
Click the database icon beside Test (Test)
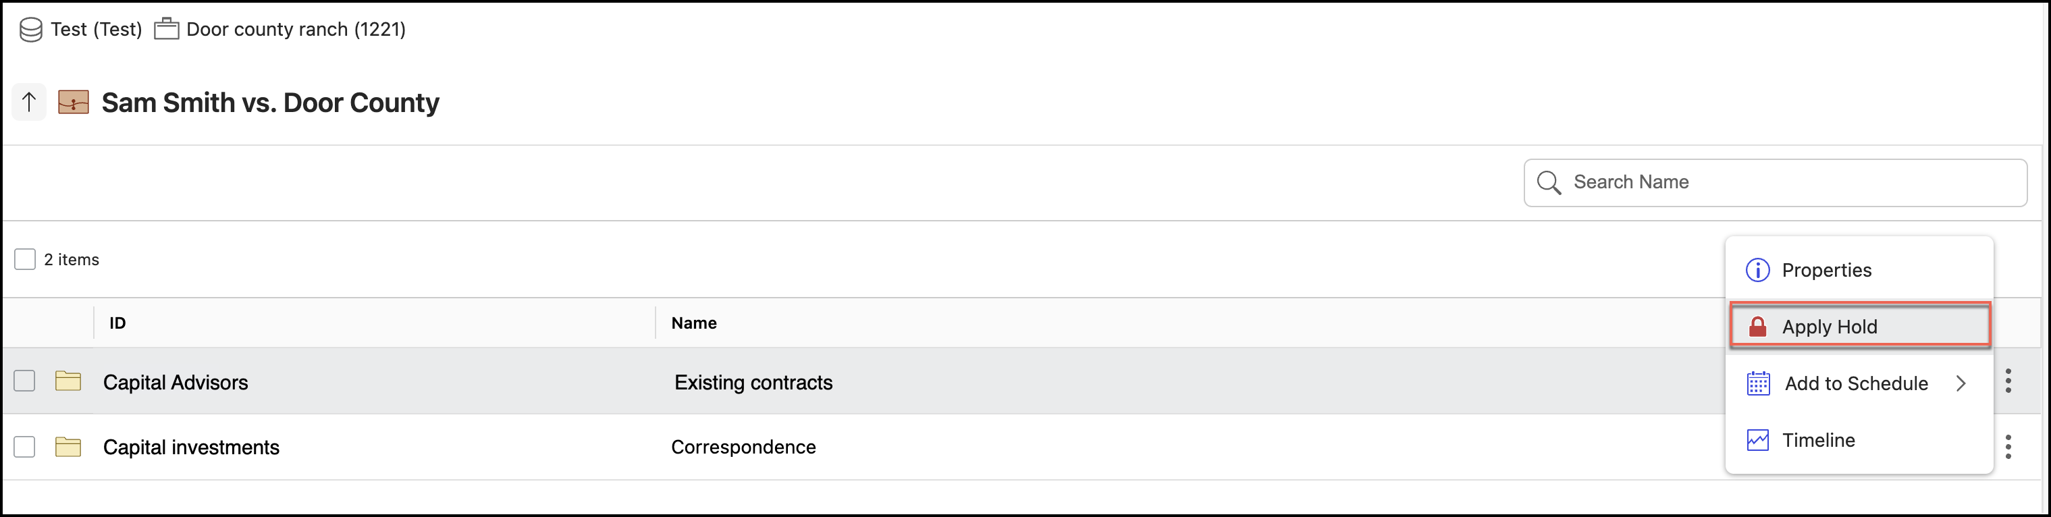pyautogui.click(x=30, y=28)
